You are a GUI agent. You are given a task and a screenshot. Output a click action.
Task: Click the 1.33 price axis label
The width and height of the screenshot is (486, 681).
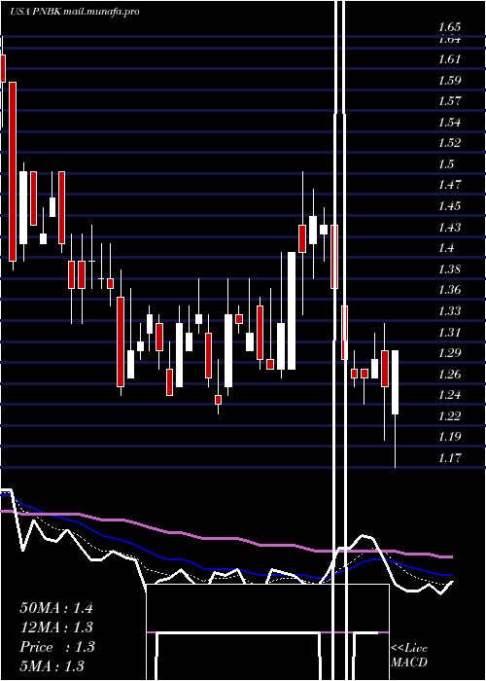[449, 311]
